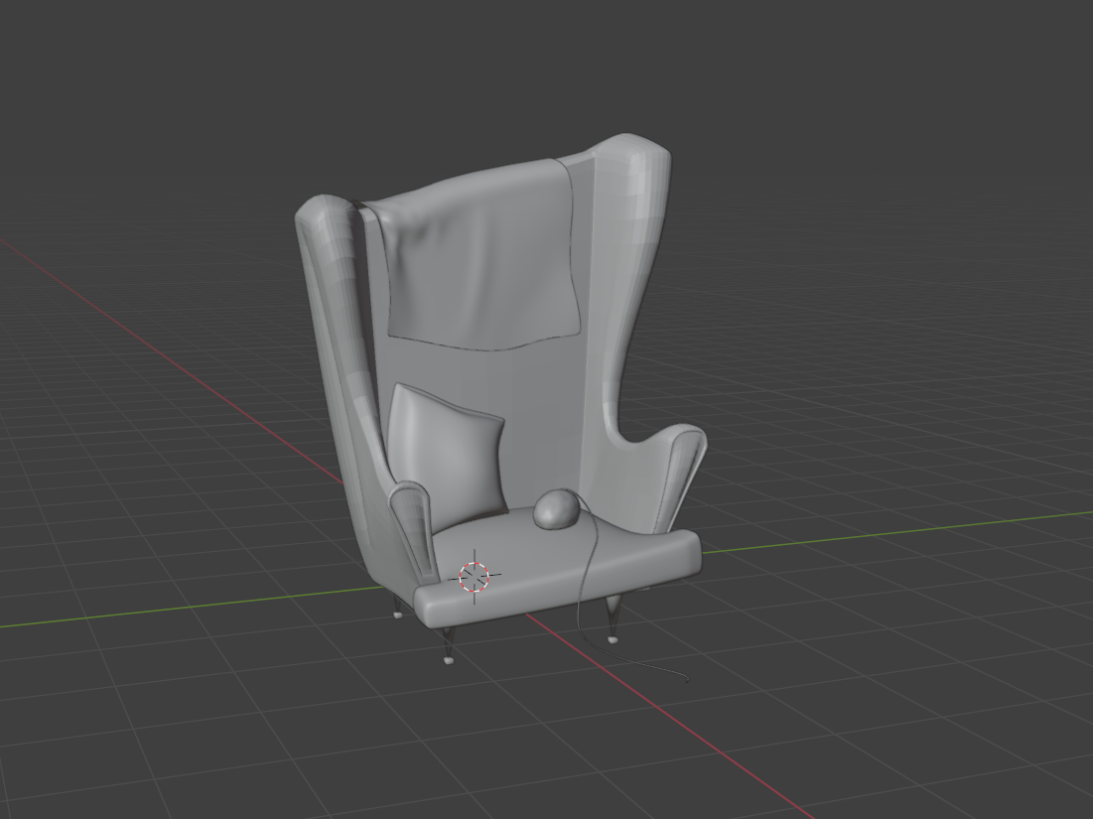Select the round ball on the seat
1093x819 pixels.
556,509
